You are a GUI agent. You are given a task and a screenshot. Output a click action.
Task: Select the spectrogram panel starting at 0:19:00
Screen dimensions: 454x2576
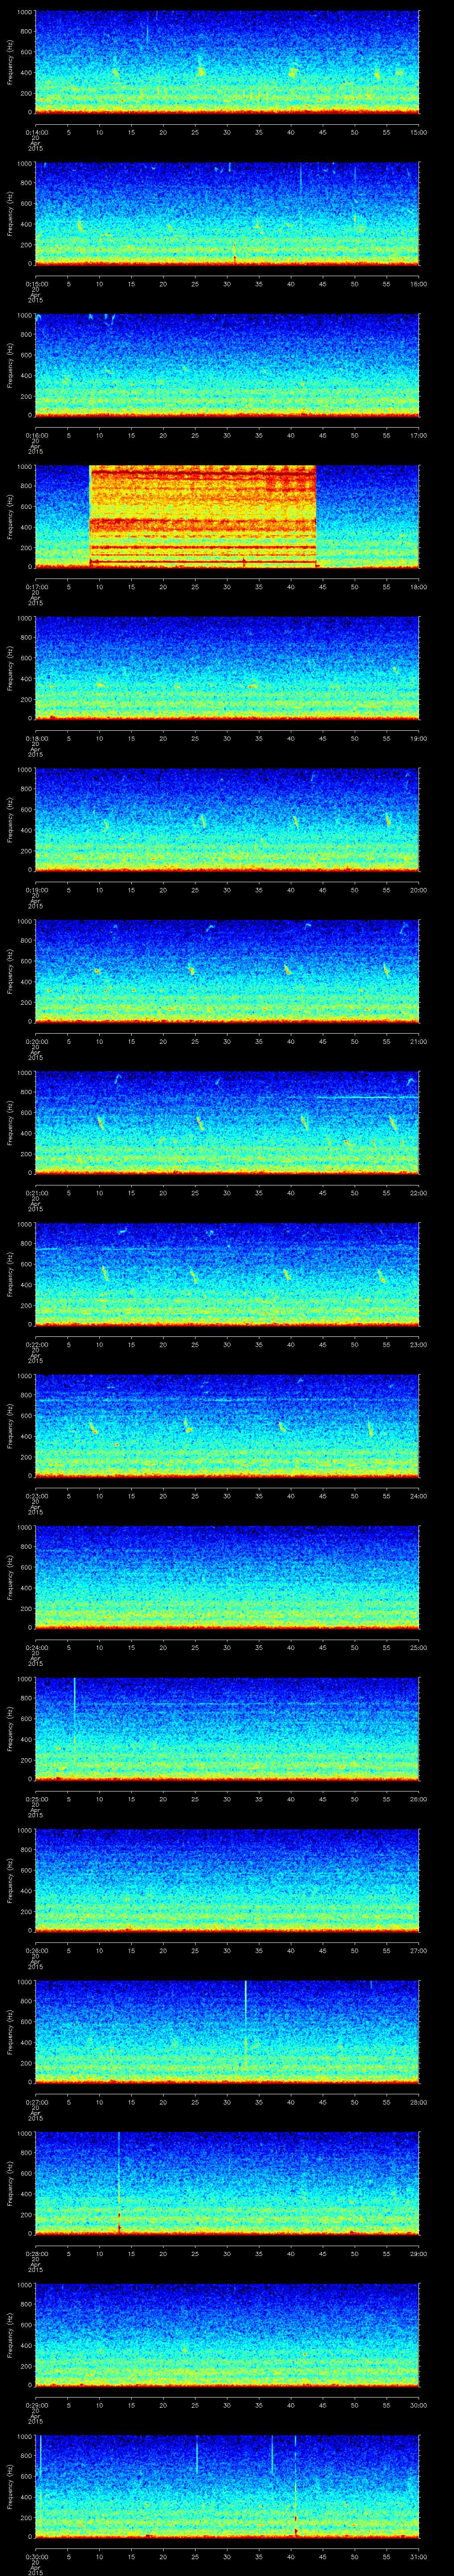point(227,821)
